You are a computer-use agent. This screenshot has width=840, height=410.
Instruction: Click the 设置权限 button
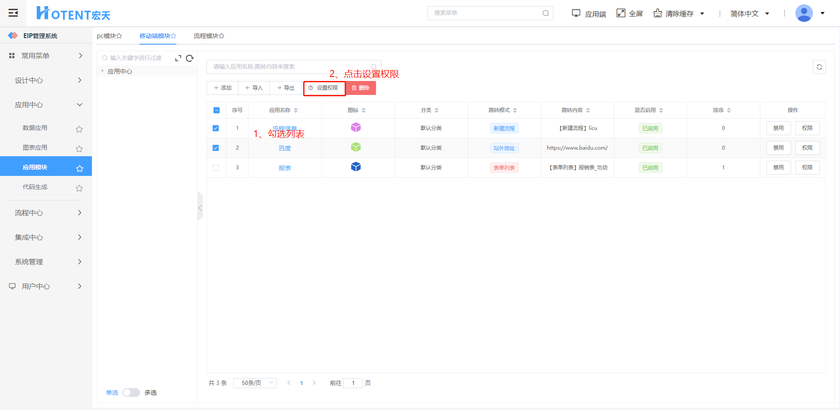[x=324, y=88]
